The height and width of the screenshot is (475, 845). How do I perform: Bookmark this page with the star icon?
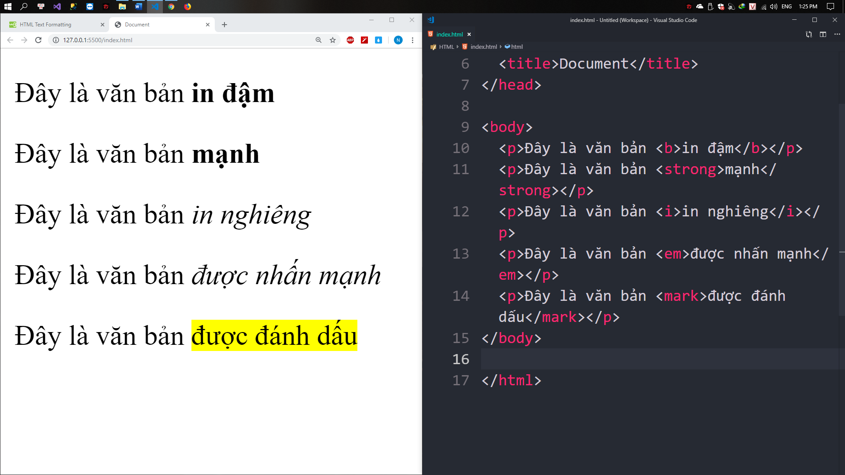[x=333, y=40]
